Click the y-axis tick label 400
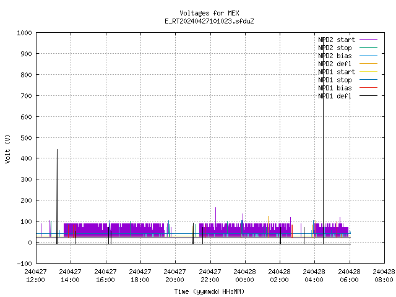396x297 pixels. click(26, 158)
